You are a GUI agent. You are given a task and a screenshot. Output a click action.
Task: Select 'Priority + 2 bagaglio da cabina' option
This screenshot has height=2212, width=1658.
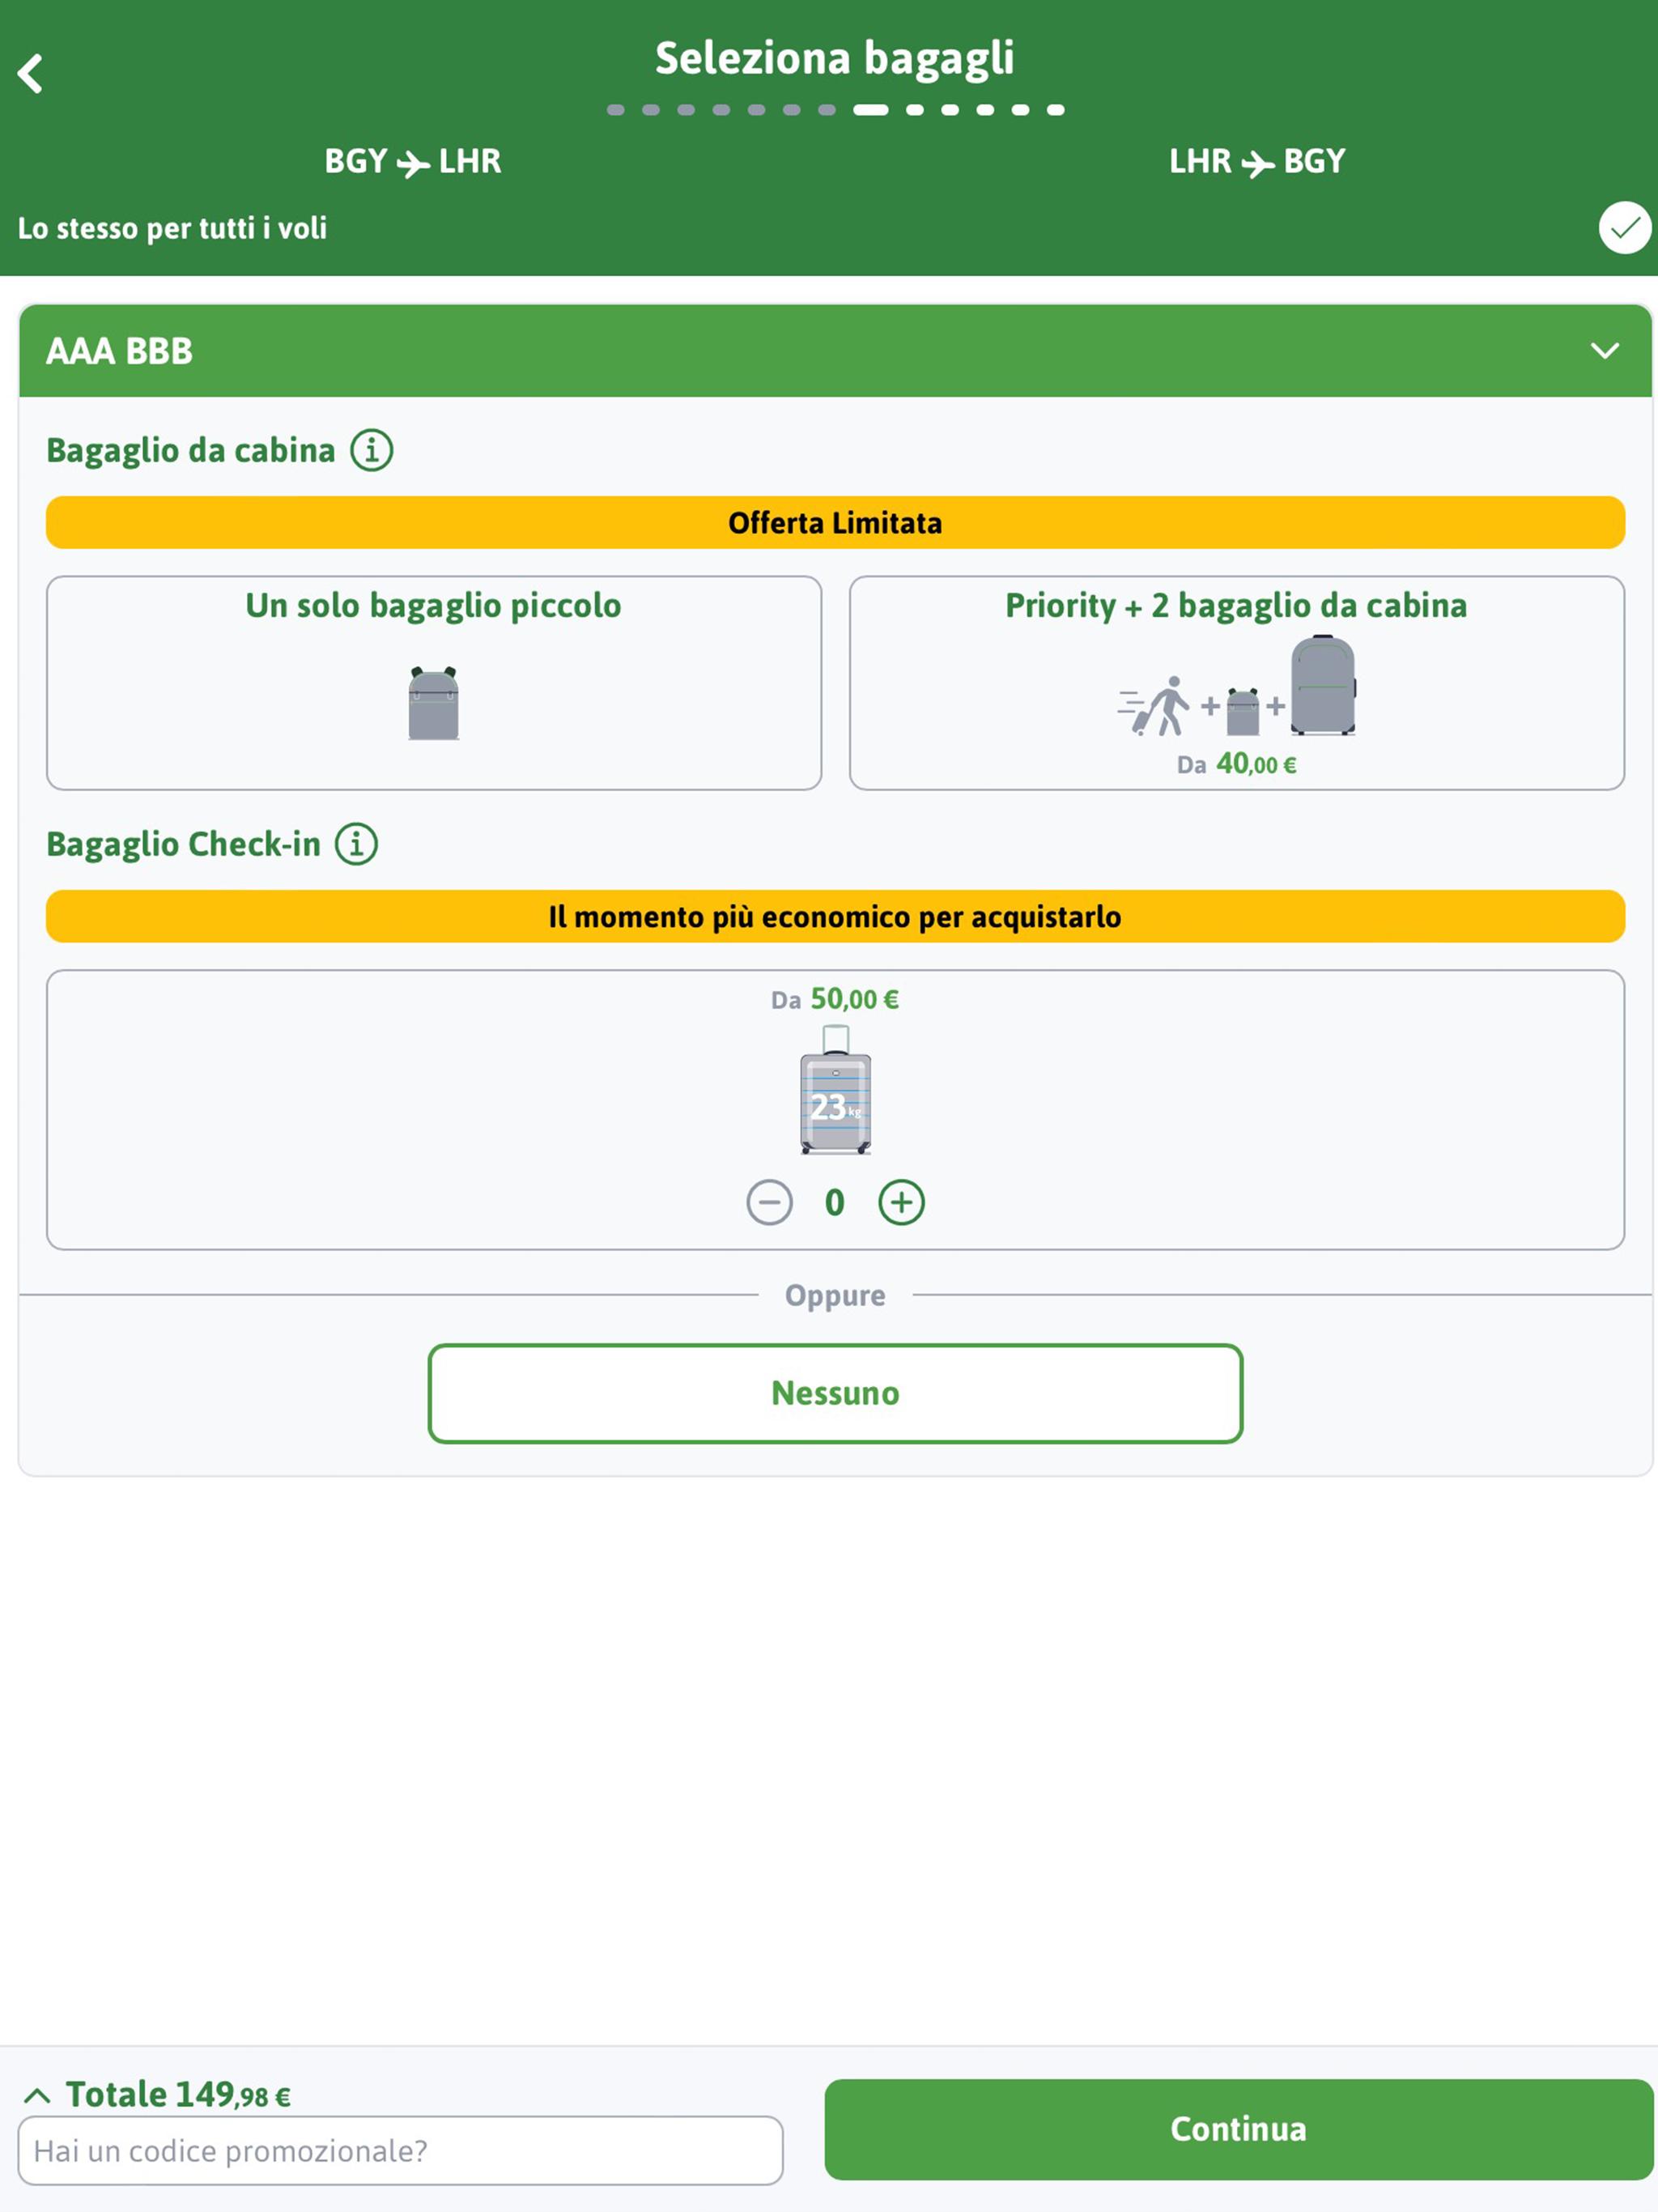coord(1237,683)
